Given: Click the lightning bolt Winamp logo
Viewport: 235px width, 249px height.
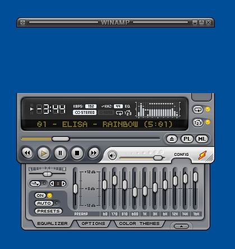Looking at the screenshot, I should 202,155.
